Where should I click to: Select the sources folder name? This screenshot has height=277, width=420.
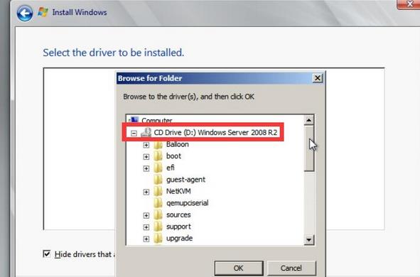(178, 215)
